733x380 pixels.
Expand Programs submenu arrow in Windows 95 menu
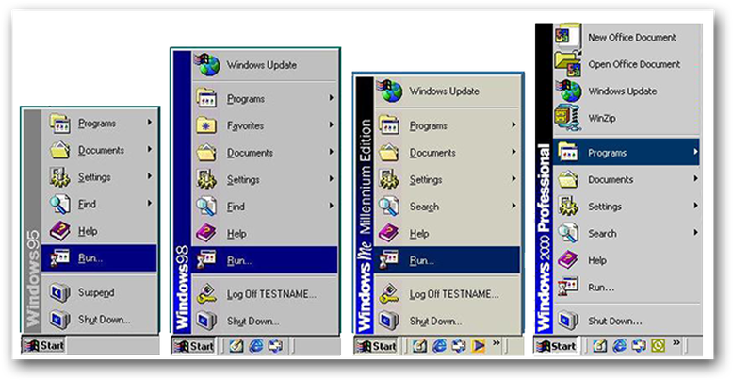(x=150, y=123)
